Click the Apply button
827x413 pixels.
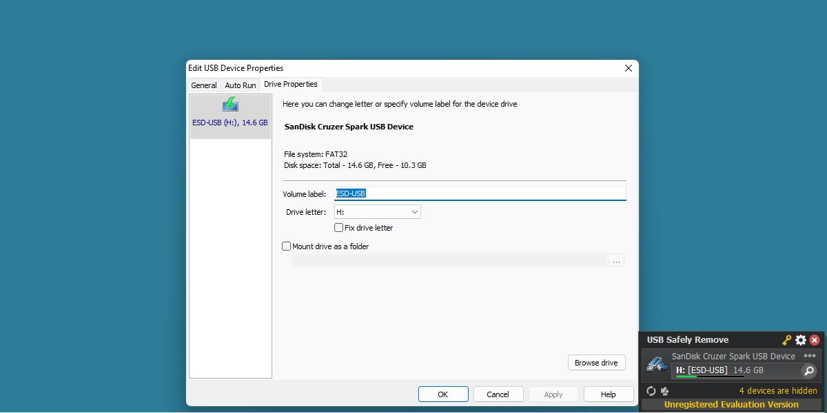[x=553, y=394]
